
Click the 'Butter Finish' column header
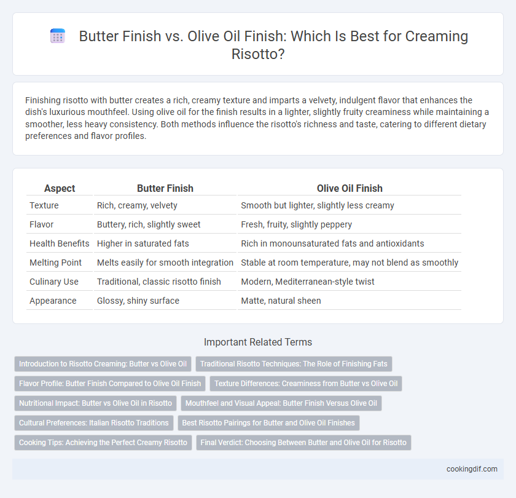[165, 188]
